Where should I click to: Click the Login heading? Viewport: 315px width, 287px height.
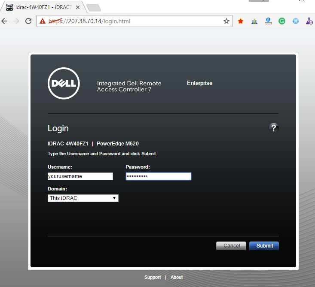pyautogui.click(x=58, y=129)
